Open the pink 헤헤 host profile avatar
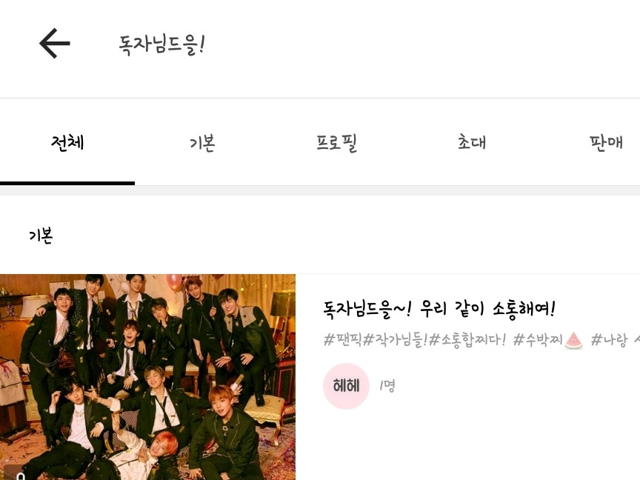This screenshot has width=640, height=480. 346,386
